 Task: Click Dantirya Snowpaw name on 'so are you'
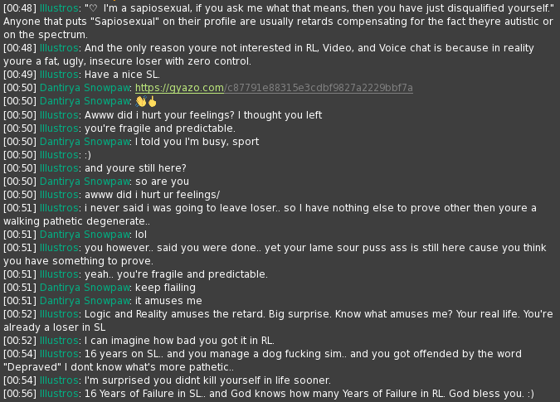click(x=85, y=182)
